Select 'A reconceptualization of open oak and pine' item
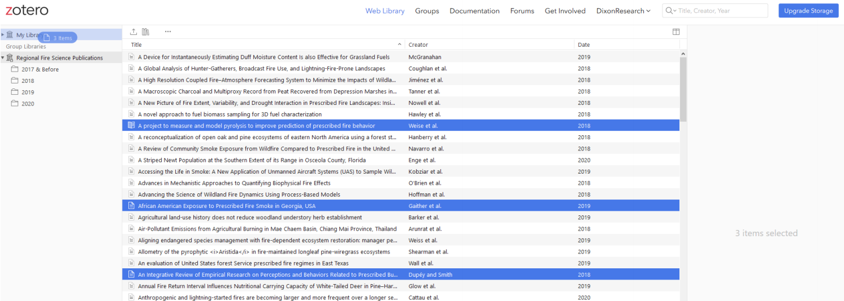Viewport: 844px width, 301px height. tap(401, 137)
